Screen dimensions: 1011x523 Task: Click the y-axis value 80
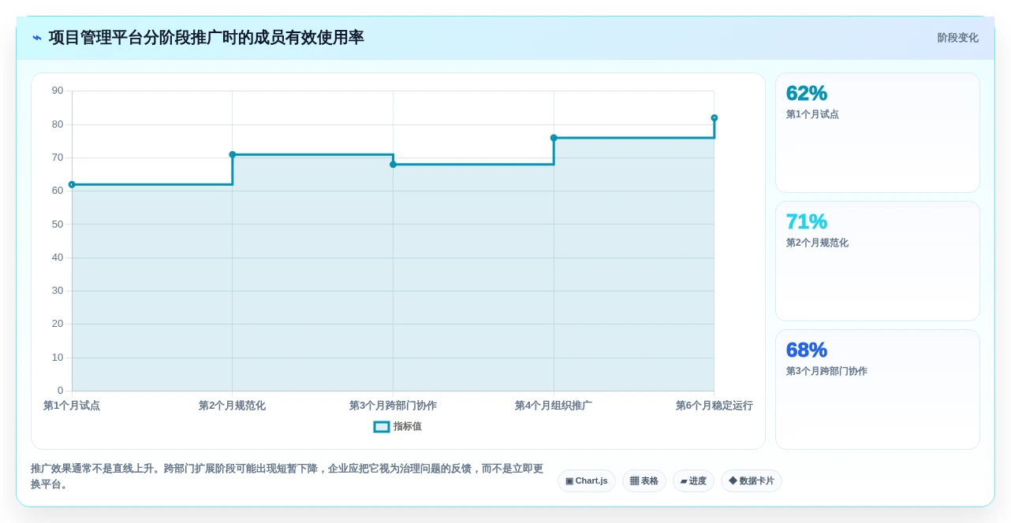coord(58,124)
